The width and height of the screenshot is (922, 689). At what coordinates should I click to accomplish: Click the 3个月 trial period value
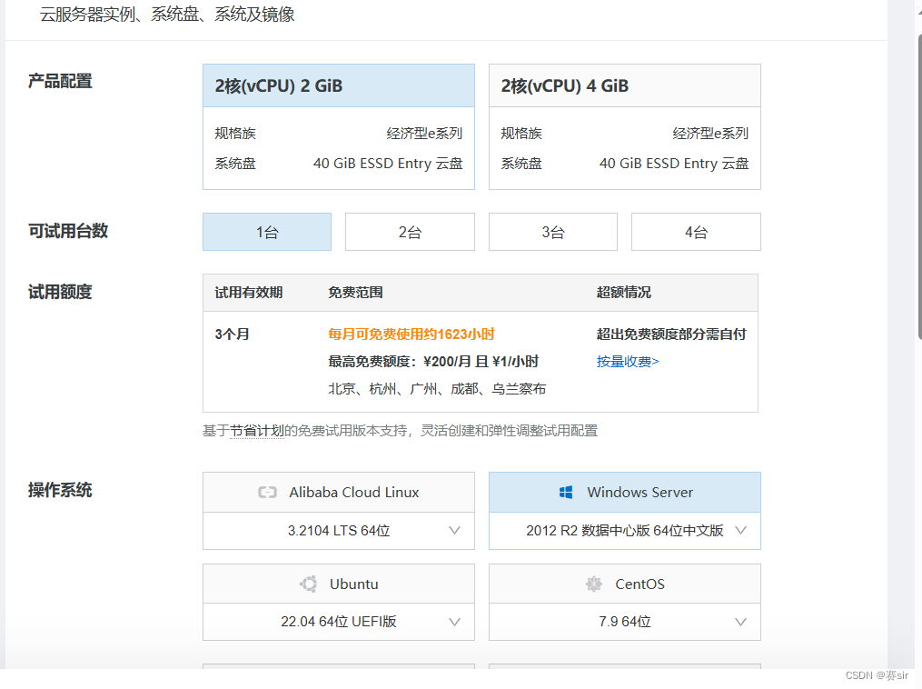[233, 335]
